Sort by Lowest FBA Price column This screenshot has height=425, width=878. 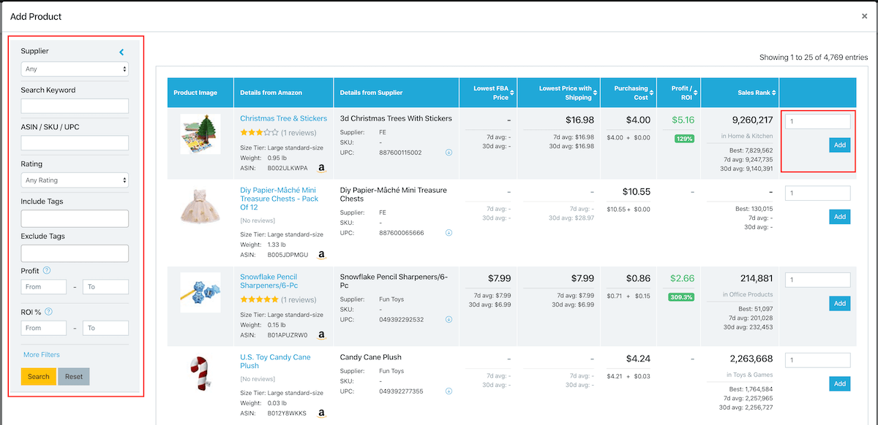pos(490,93)
